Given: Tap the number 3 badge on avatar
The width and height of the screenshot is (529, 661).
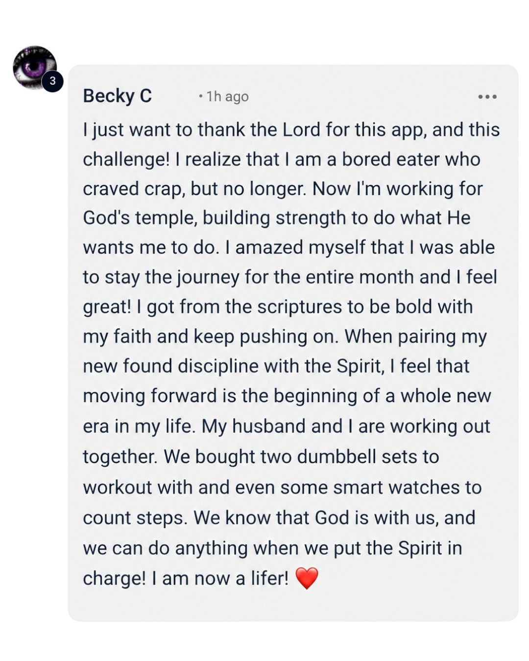Looking at the screenshot, I should click(52, 81).
